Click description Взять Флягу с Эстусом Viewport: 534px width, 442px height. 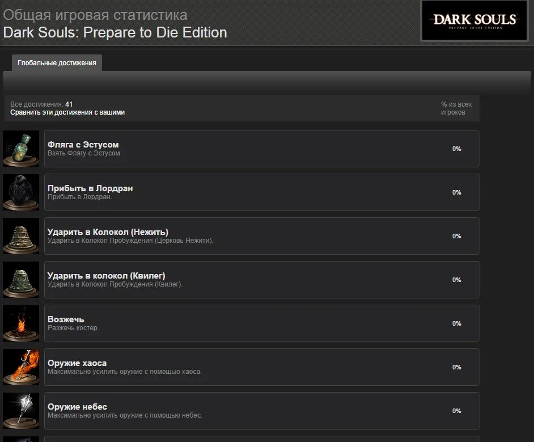click(x=84, y=153)
